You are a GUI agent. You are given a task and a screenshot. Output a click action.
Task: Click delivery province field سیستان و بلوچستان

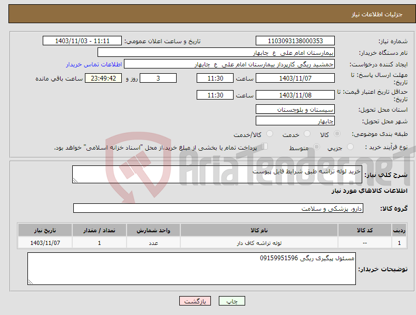tap(295, 109)
